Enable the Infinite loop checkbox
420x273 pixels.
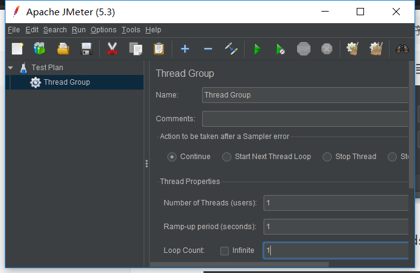[225, 251]
